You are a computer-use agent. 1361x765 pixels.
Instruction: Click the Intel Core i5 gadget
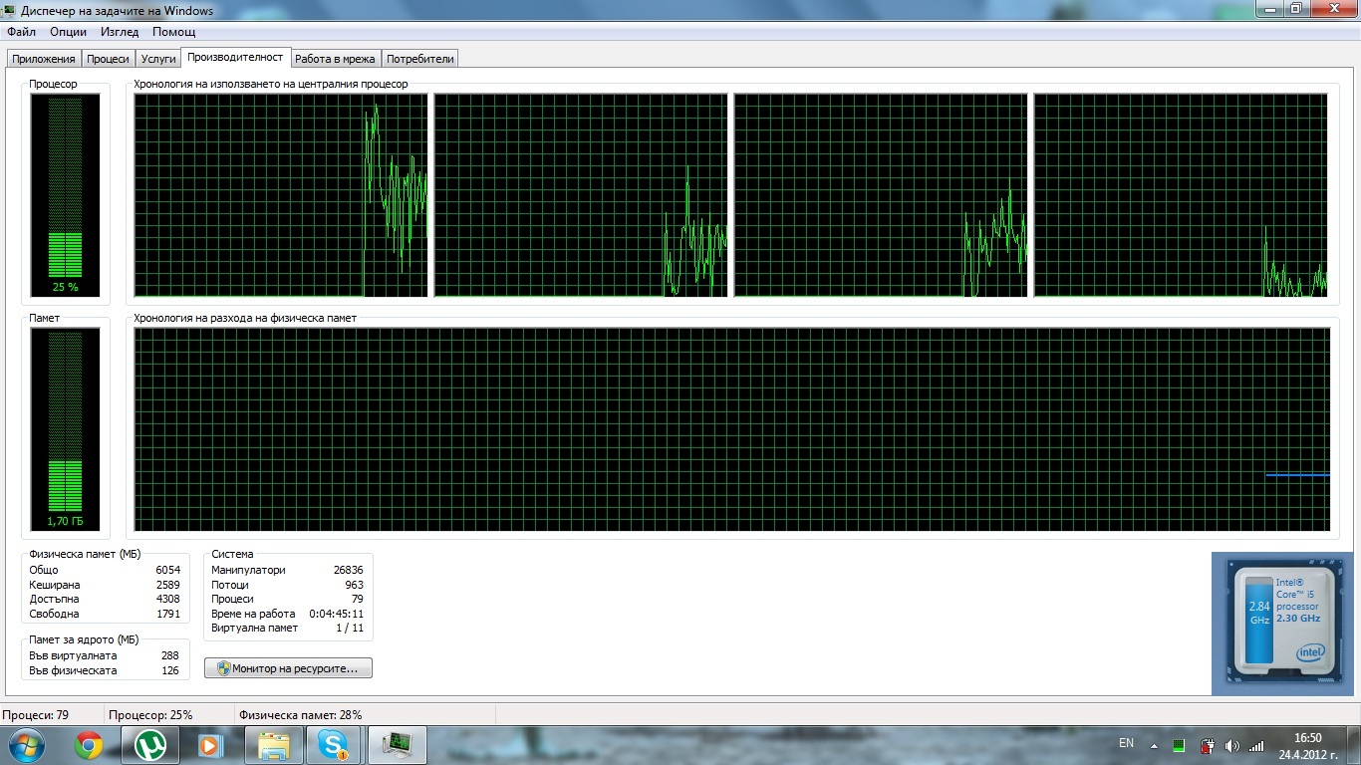1281,623
